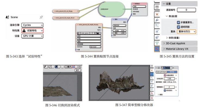The width and height of the screenshot is (200, 108).
Task: Switch viewport to rendered shading mode
Action: click(73, 67)
